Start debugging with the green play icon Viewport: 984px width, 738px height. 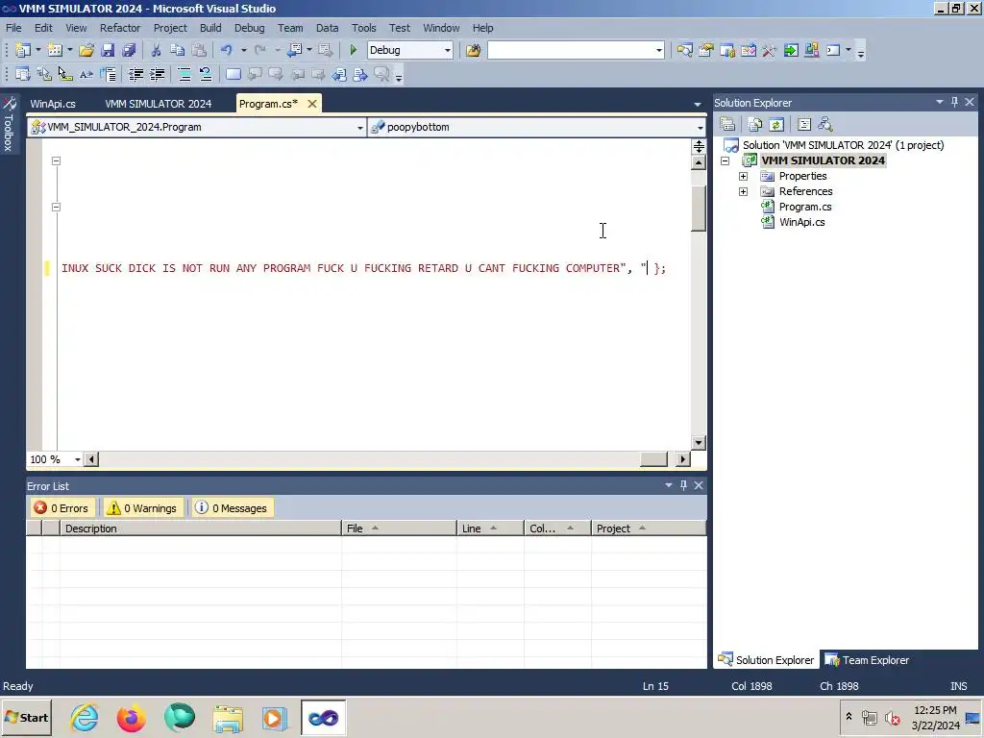[353, 50]
